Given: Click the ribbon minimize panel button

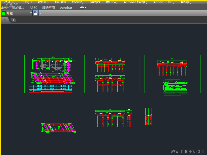Looking at the screenshot, I should [82, 8].
